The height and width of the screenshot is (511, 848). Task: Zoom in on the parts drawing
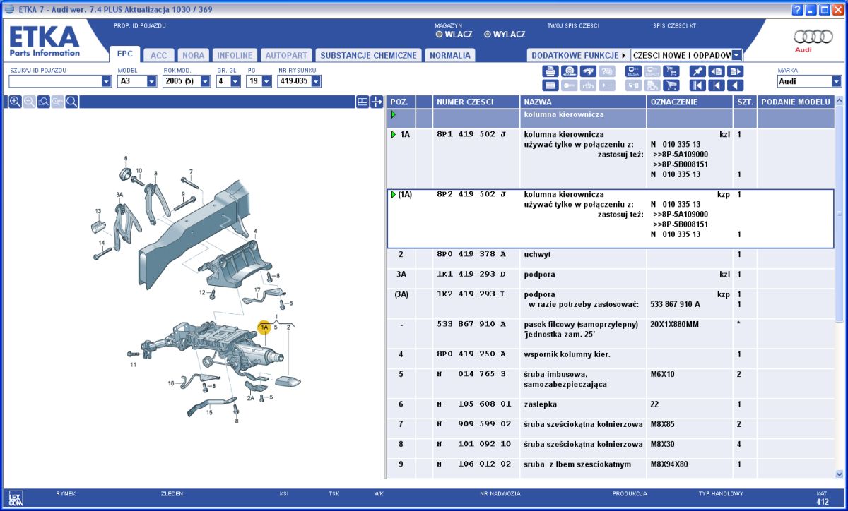point(15,102)
